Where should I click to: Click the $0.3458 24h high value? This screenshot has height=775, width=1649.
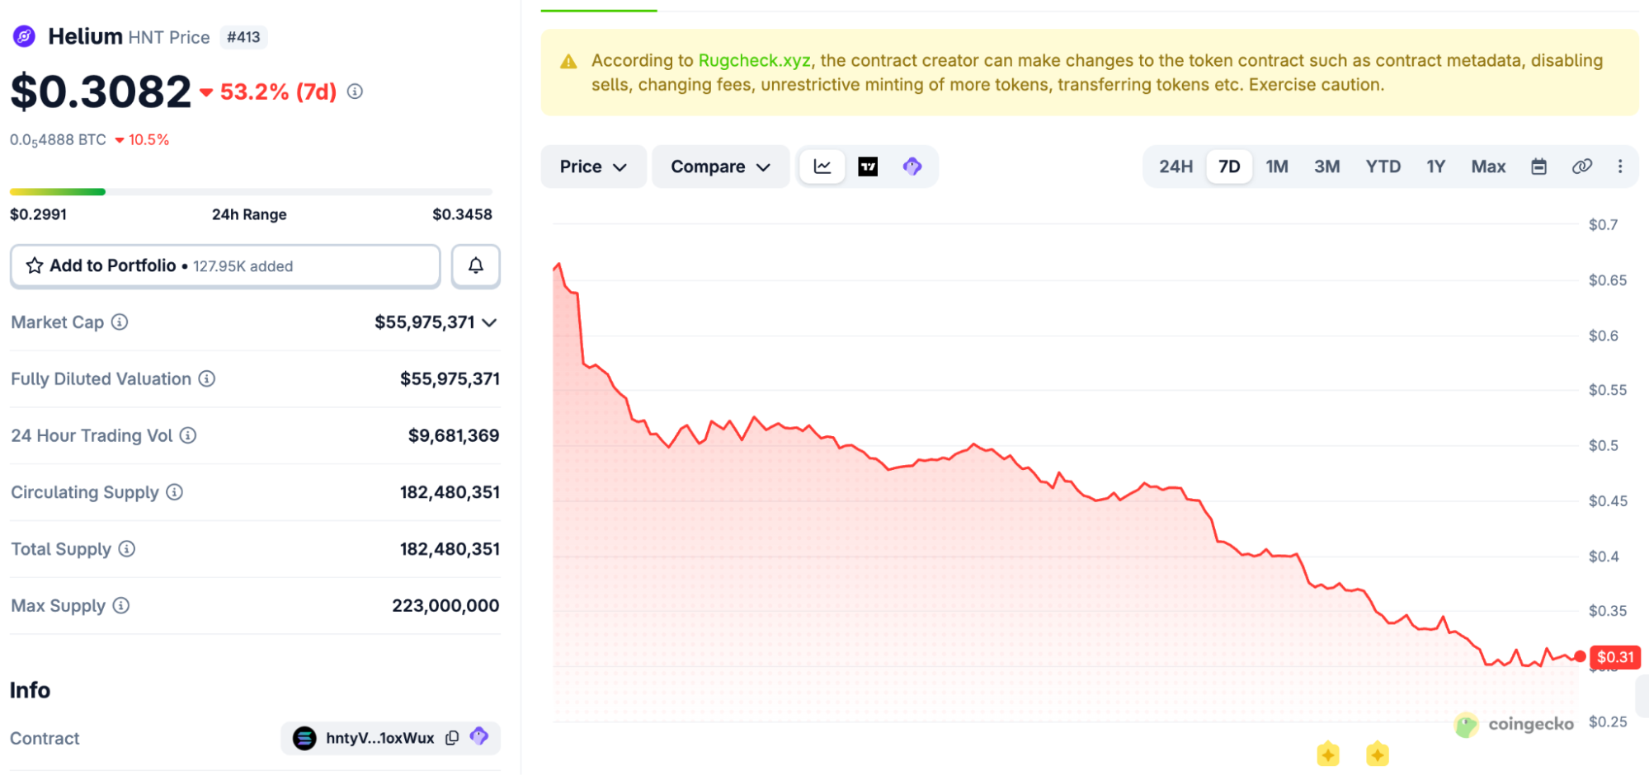pyautogui.click(x=462, y=214)
